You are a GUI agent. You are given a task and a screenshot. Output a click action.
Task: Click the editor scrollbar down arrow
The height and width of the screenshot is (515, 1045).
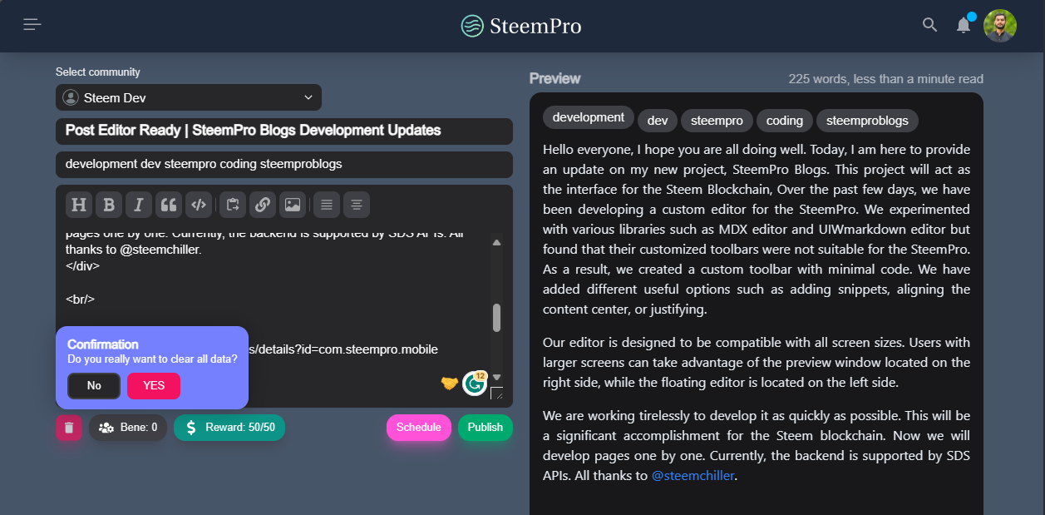[496, 377]
